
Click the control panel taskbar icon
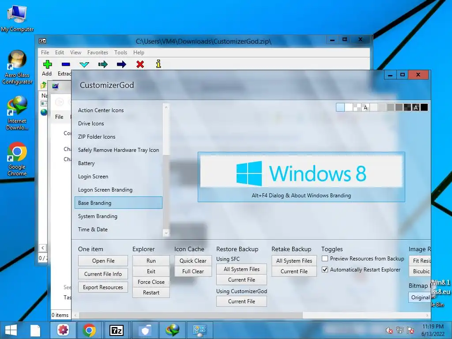tap(200, 330)
